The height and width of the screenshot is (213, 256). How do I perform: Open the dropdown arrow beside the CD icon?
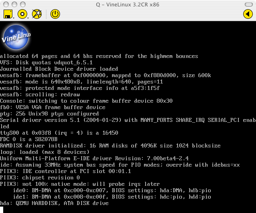(28, 18)
